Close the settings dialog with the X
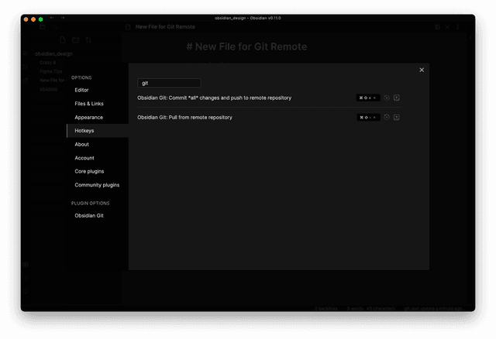This screenshot has height=339, width=496. tap(422, 70)
